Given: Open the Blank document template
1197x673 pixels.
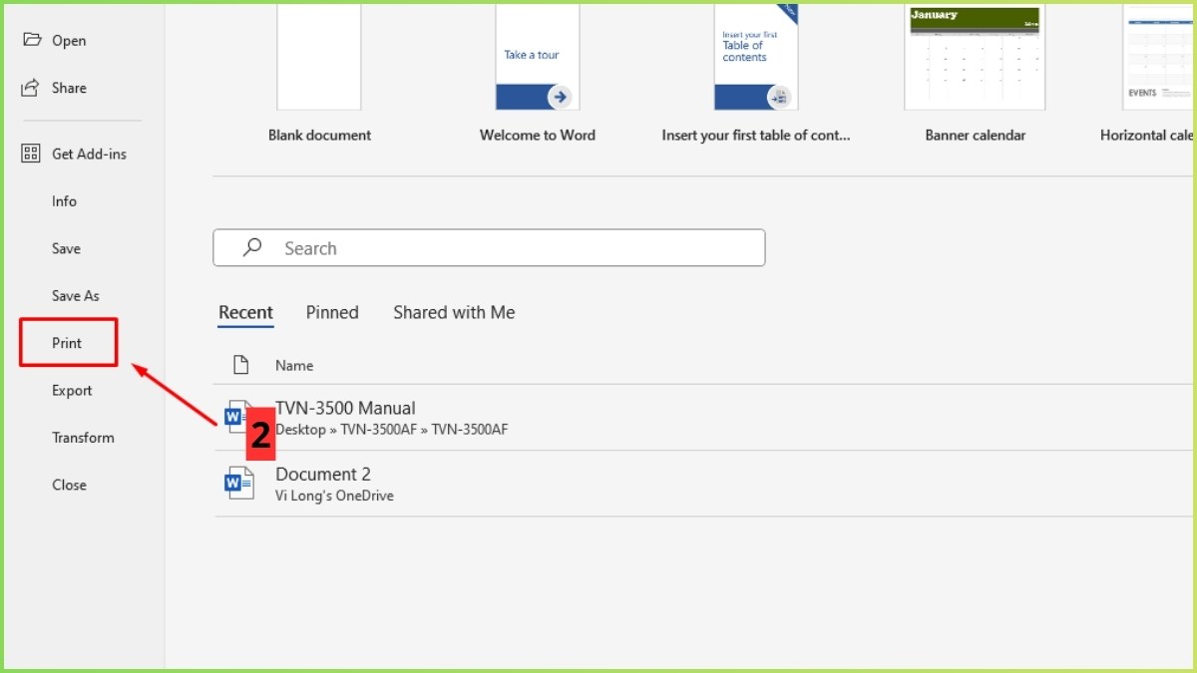Looking at the screenshot, I should (319, 60).
